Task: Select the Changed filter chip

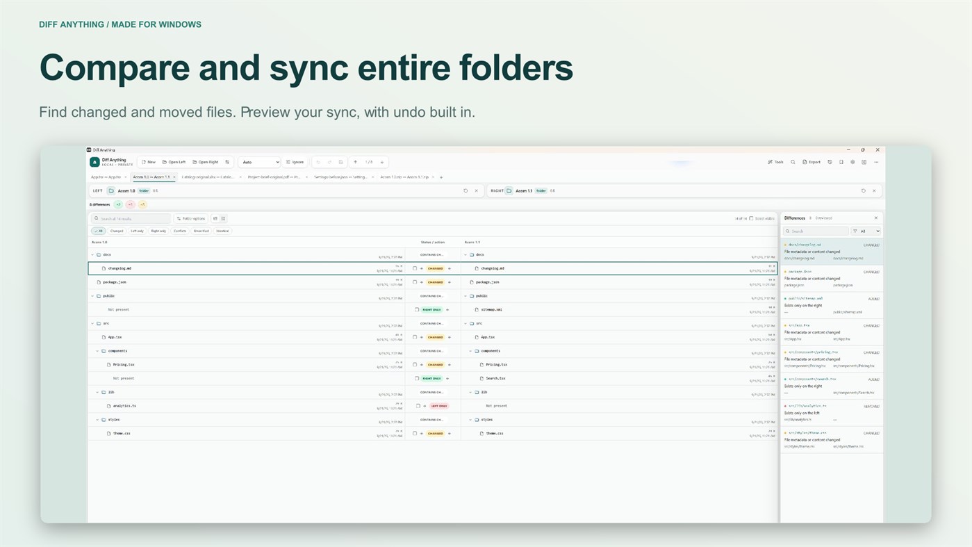Action: click(x=117, y=231)
